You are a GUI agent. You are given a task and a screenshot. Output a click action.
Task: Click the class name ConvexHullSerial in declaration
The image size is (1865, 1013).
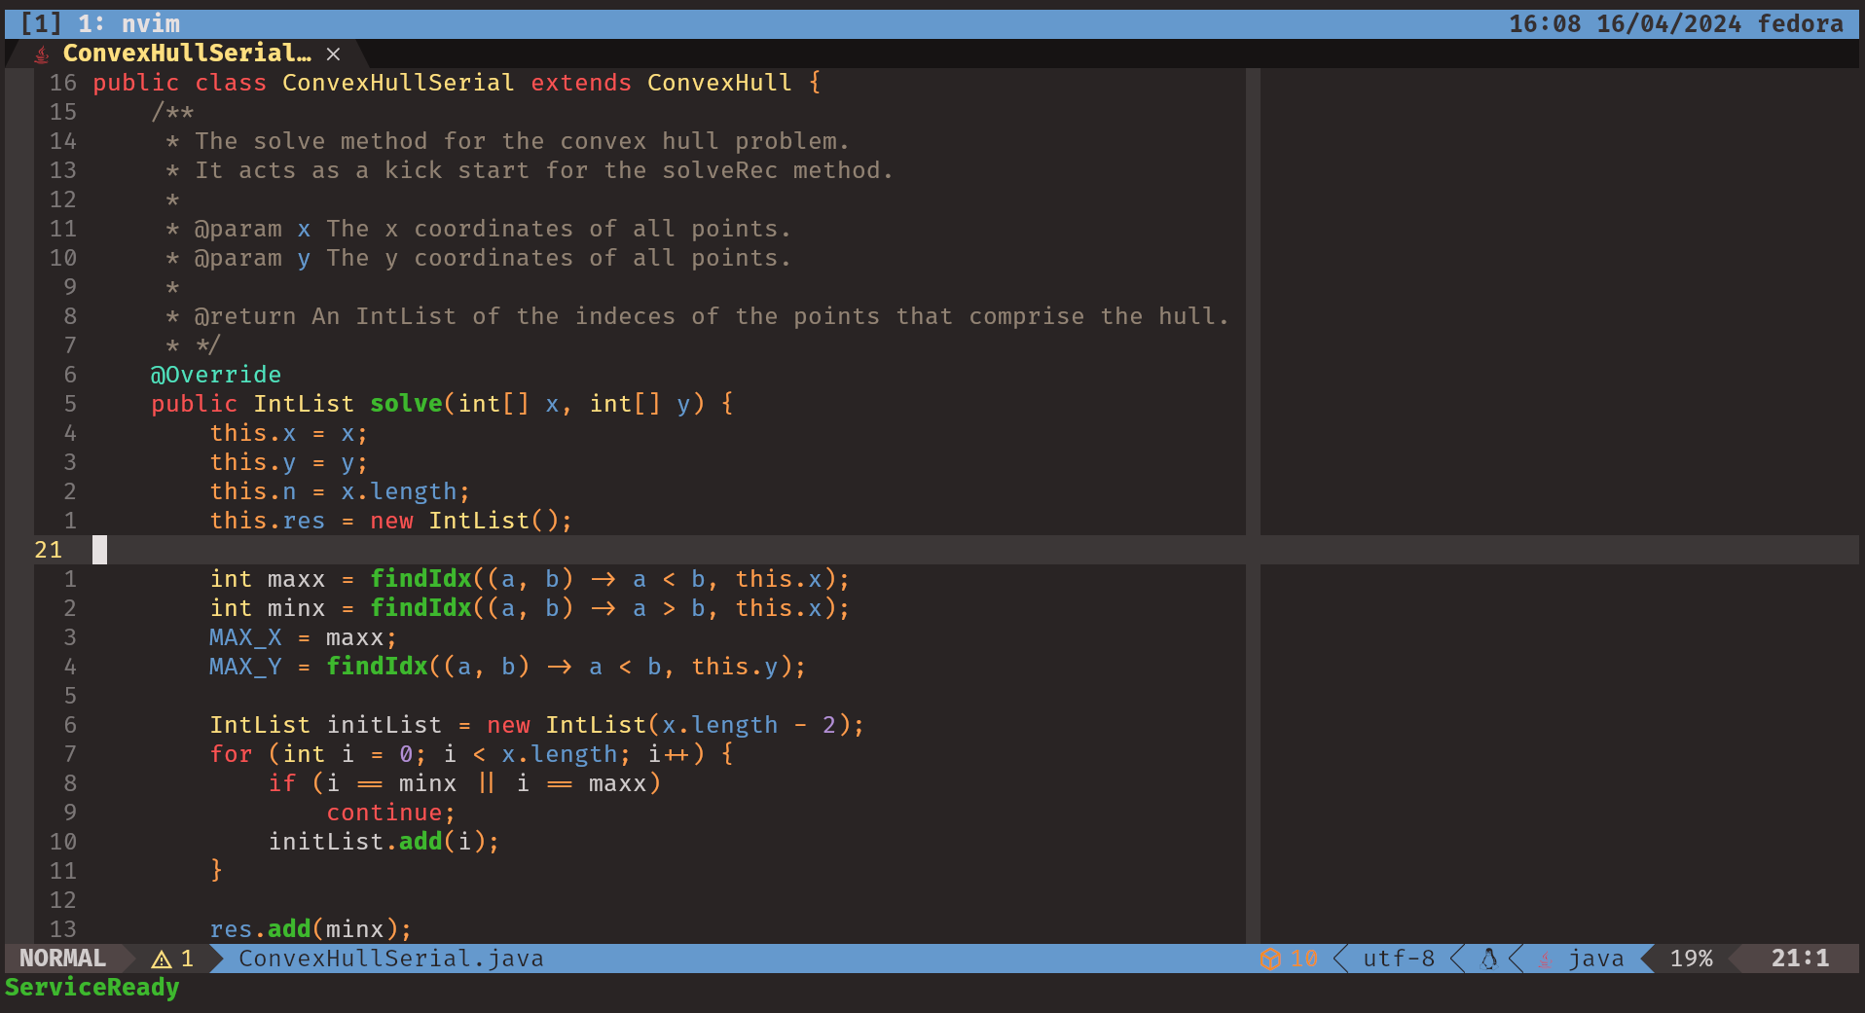coord(399,83)
